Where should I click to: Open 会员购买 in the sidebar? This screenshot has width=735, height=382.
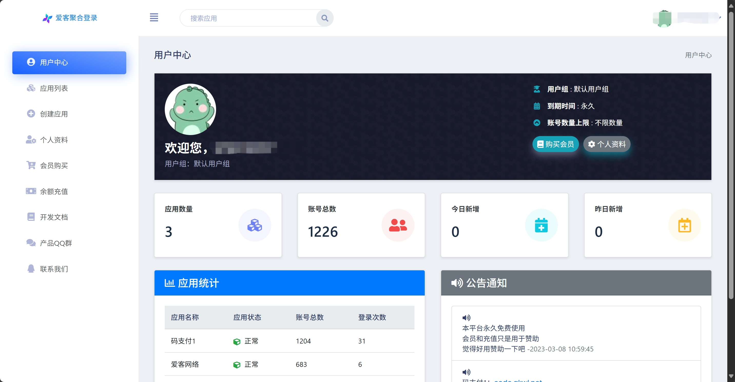(69, 165)
